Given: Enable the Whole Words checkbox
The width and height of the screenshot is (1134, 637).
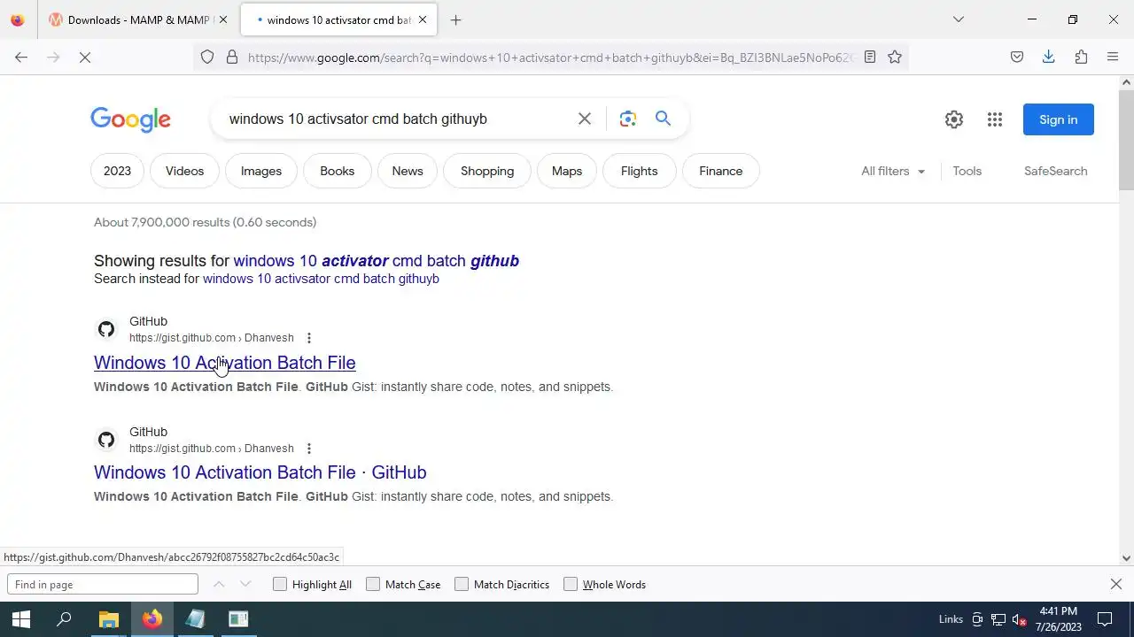Looking at the screenshot, I should 571,584.
